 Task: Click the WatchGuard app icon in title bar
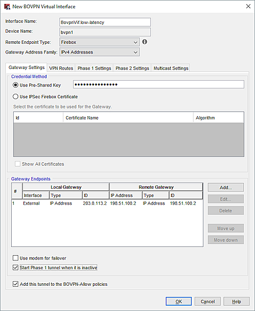coord(7,6)
